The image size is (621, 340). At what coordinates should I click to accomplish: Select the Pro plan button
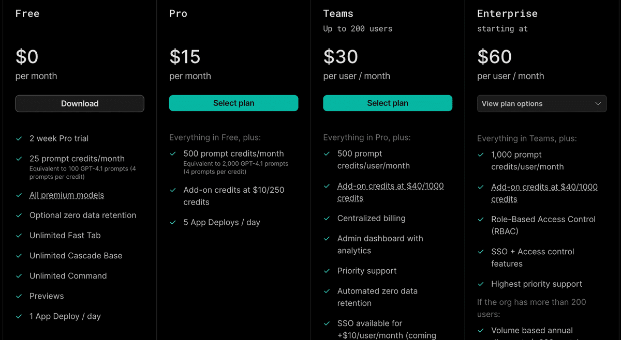[233, 103]
